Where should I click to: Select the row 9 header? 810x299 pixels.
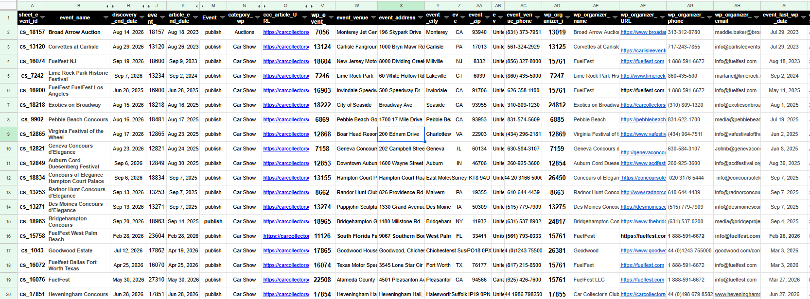coord(8,134)
